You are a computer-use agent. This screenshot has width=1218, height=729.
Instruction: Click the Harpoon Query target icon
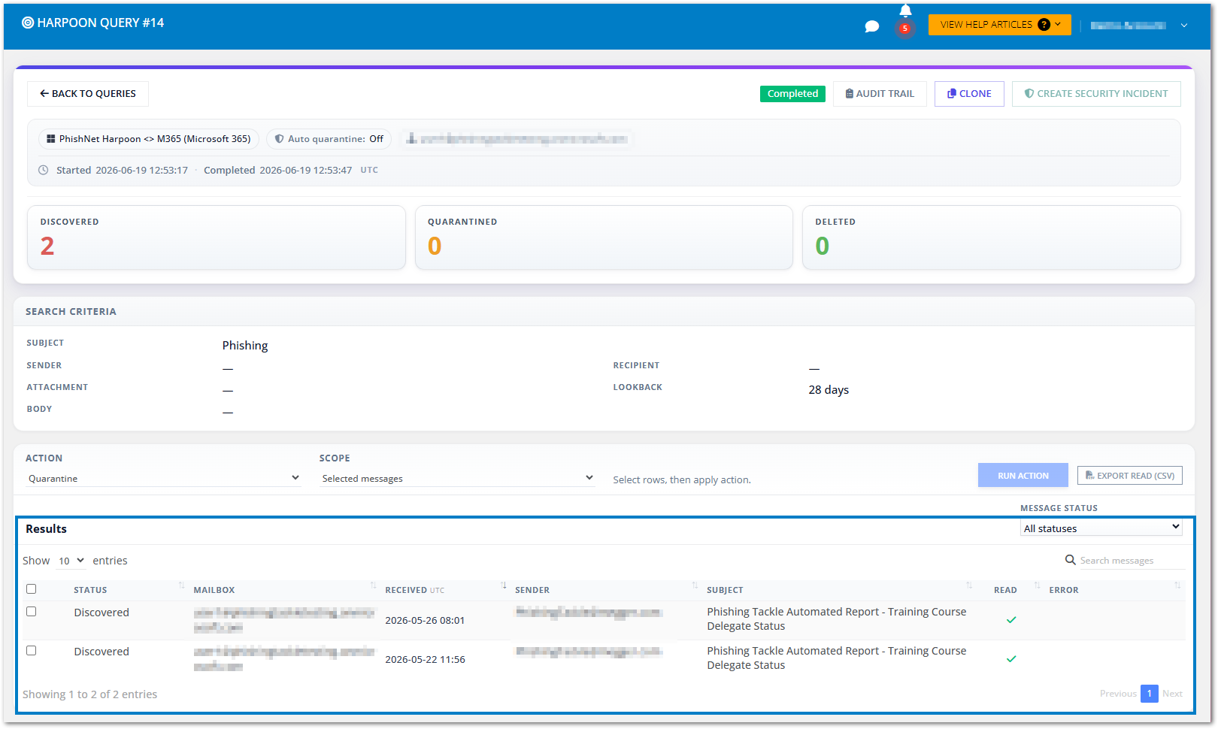point(28,23)
